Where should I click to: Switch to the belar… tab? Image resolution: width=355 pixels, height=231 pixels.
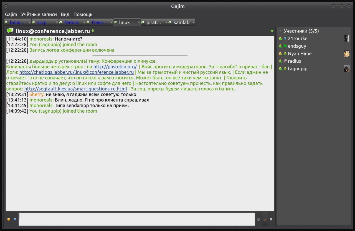(18, 22)
